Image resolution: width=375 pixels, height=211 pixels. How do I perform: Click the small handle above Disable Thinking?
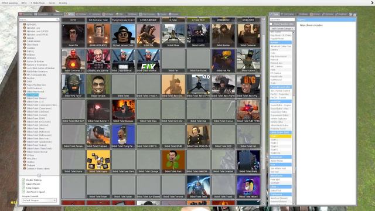click(39, 176)
